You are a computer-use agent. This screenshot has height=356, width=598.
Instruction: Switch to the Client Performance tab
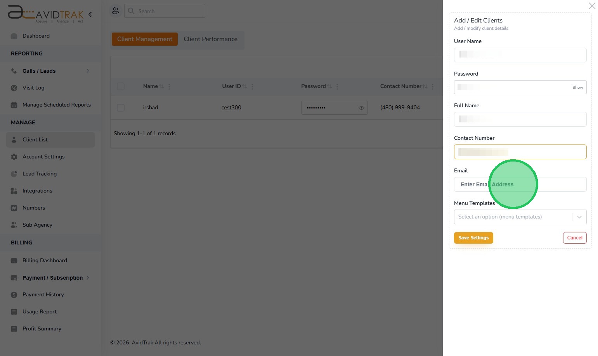210,39
